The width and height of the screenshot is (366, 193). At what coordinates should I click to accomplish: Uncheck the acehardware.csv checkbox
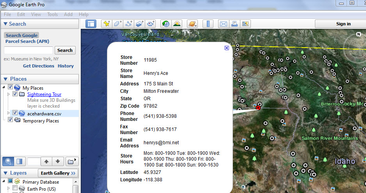pos(15,113)
